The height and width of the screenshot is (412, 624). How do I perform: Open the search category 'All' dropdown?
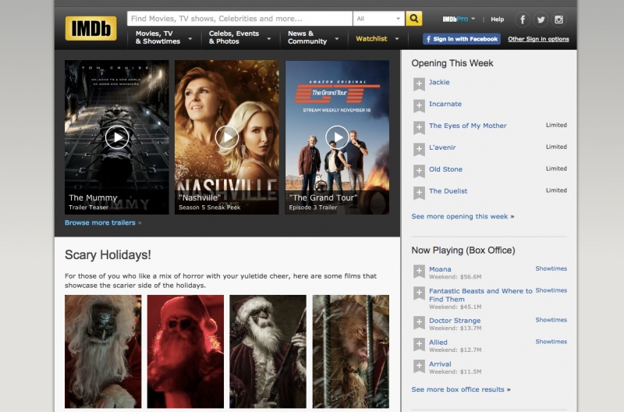(378, 18)
